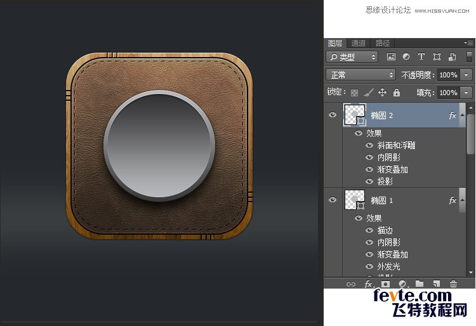Select the 椭圆 1 layer thumbnail
The height and width of the screenshot is (326, 476).
(x=355, y=200)
